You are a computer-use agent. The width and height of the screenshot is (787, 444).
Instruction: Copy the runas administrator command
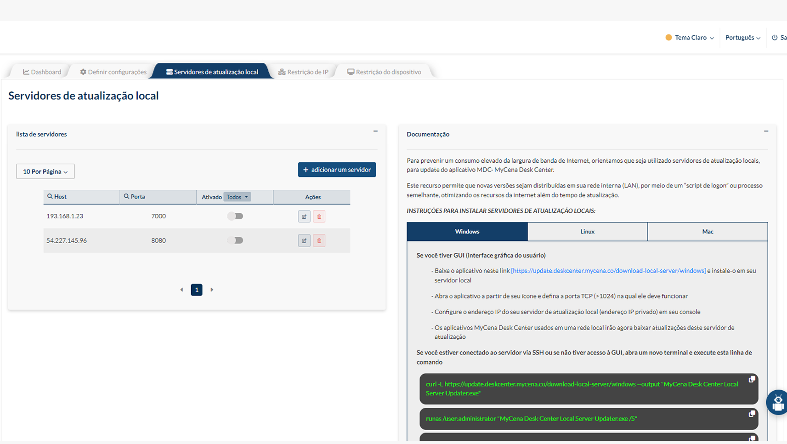tap(752, 414)
